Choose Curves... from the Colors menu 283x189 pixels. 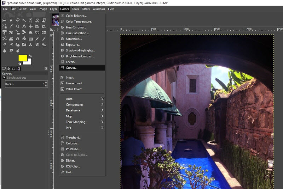pyautogui.click(x=82, y=68)
